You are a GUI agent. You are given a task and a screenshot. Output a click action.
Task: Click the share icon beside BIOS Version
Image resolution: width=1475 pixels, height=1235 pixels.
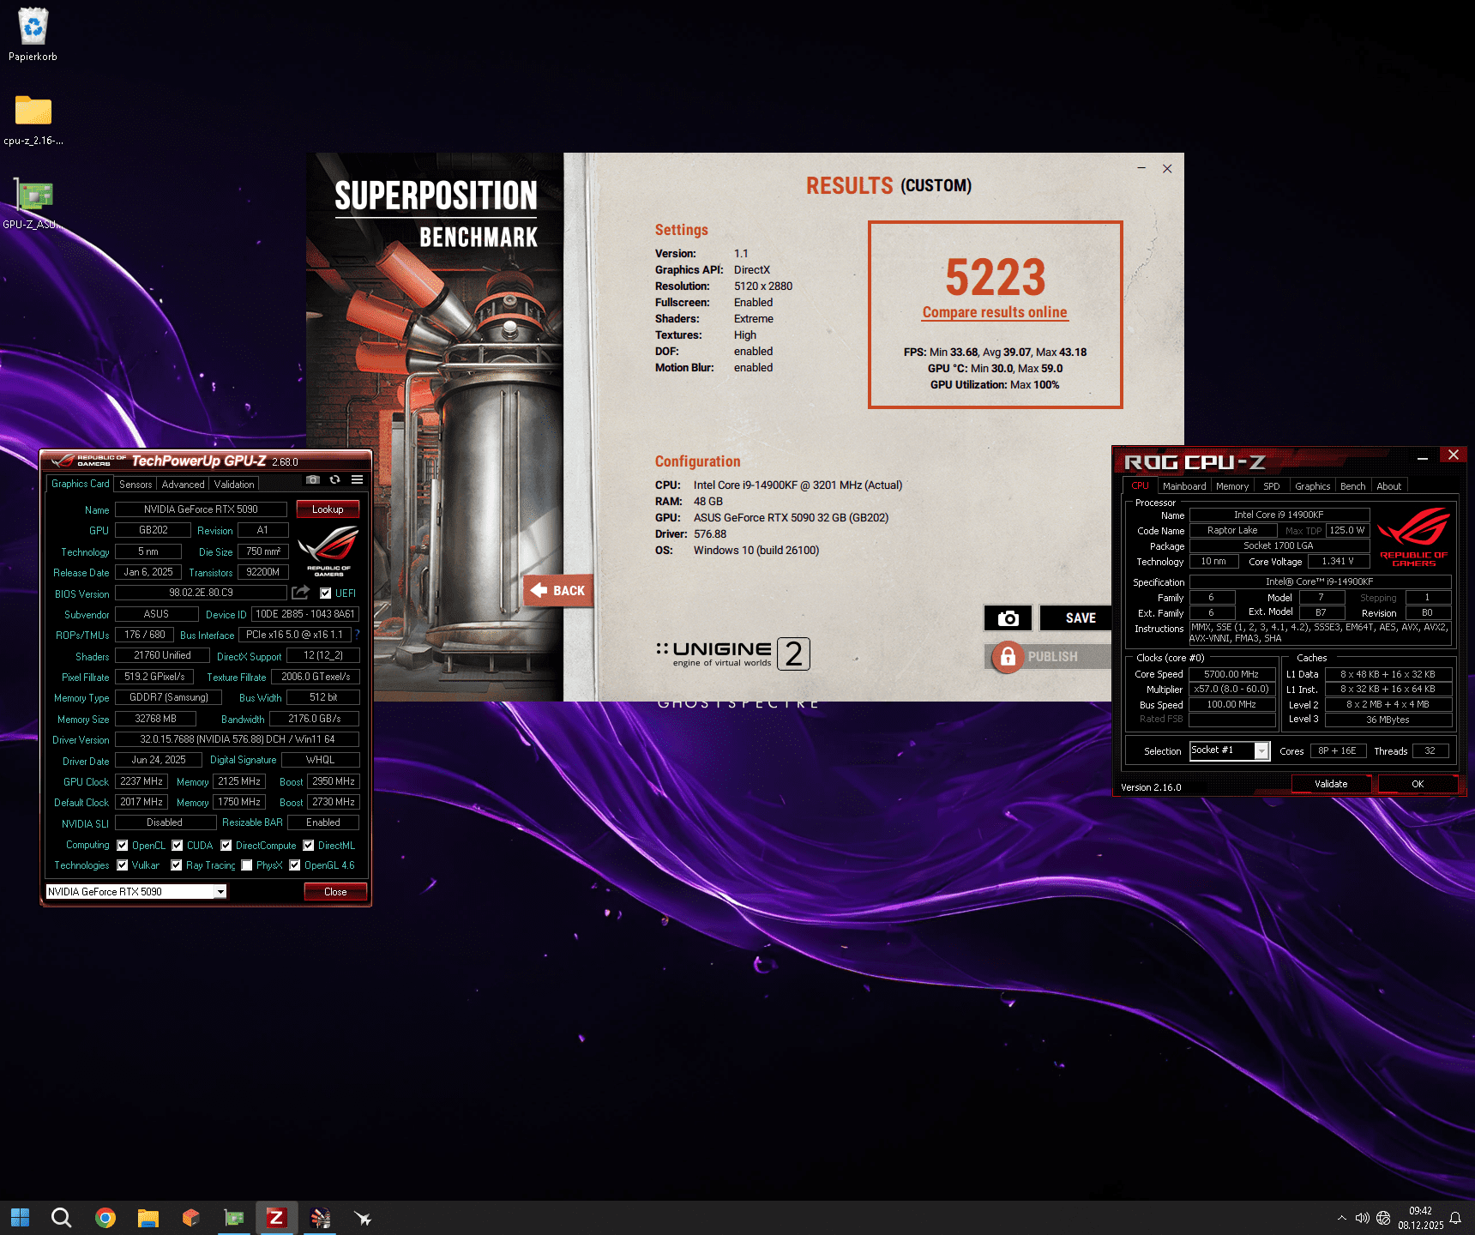tap(299, 593)
